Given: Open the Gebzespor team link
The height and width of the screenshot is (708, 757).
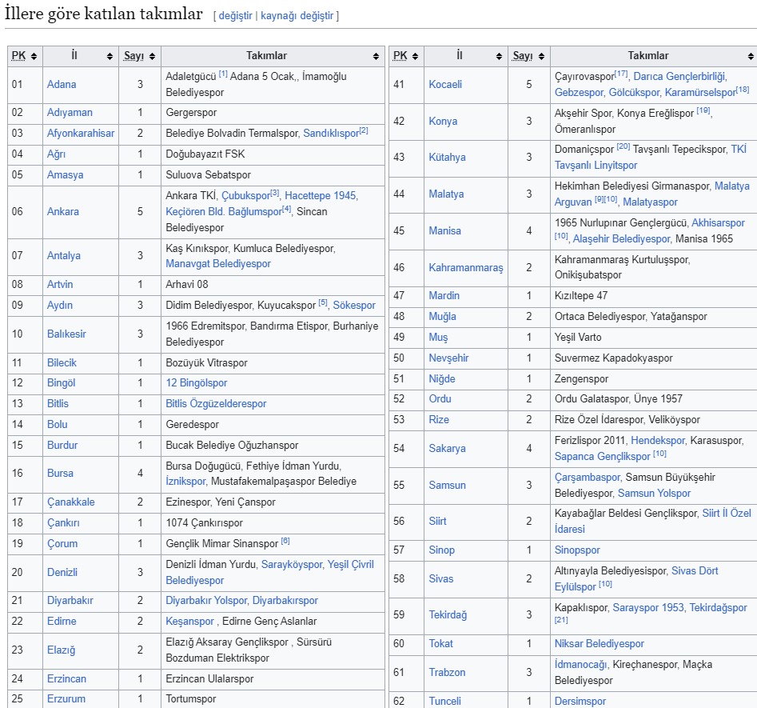Looking at the screenshot, I should pyautogui.click(x=579, y=92).
